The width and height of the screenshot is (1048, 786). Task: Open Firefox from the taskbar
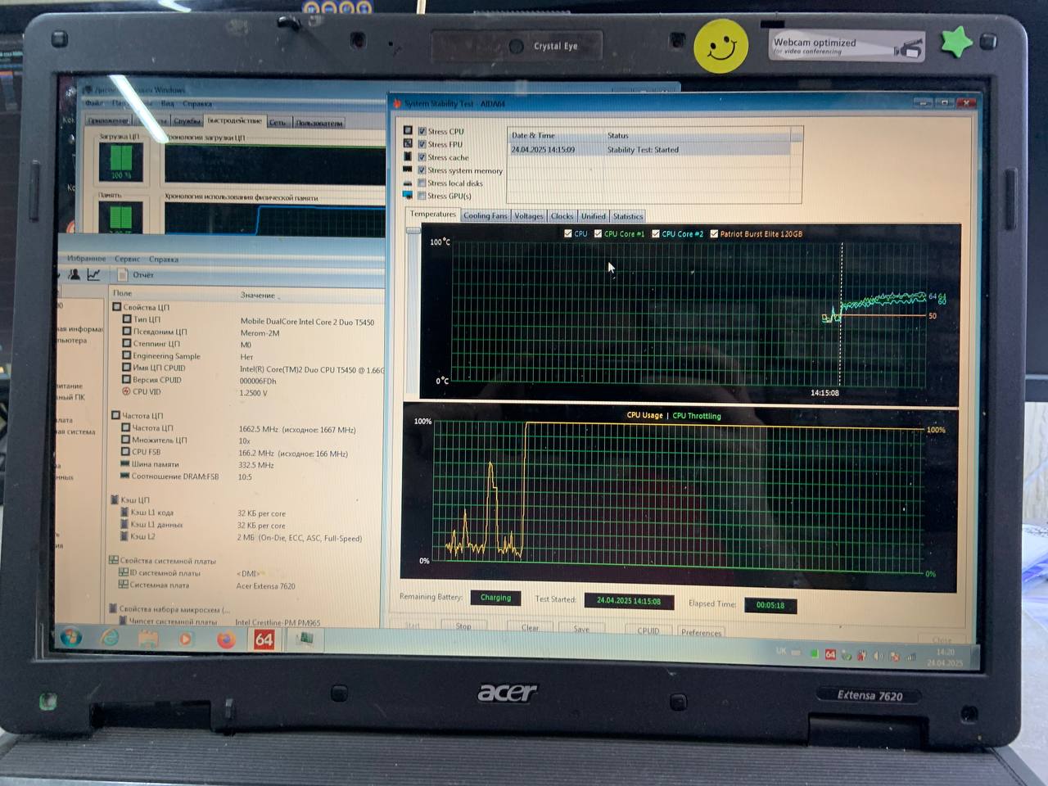[226, 639]
